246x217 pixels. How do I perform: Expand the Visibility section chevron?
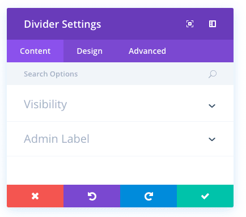[x=212, y=106]
